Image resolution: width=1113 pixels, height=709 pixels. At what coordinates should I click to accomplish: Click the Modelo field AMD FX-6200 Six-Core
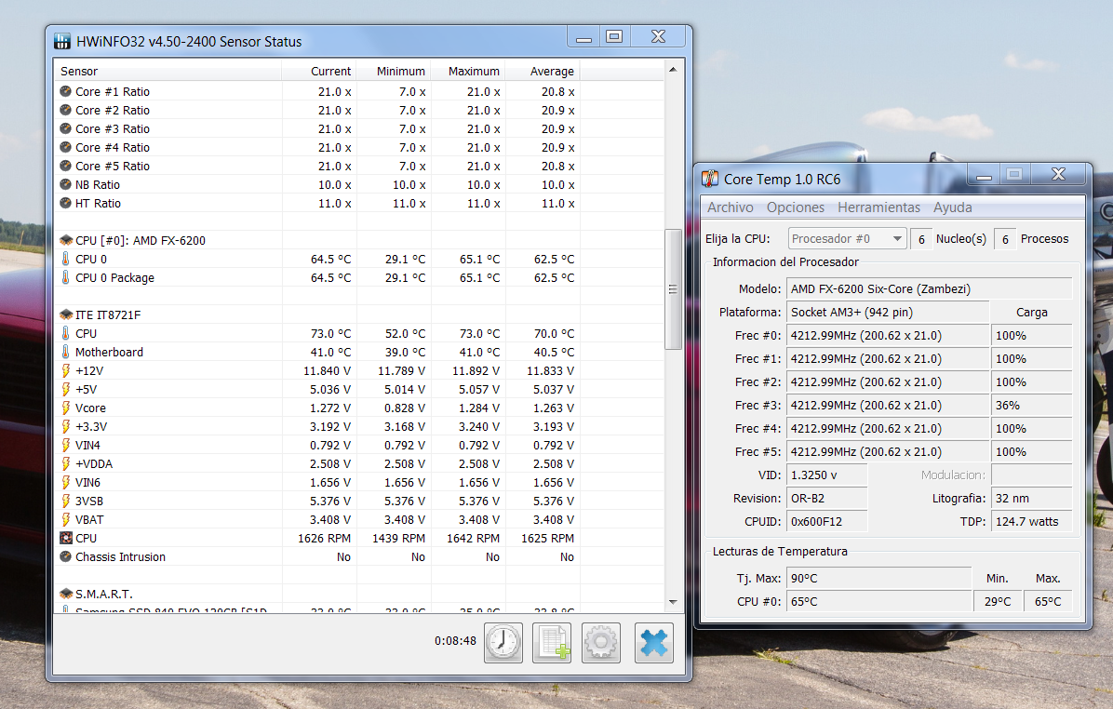pos(929,288)
